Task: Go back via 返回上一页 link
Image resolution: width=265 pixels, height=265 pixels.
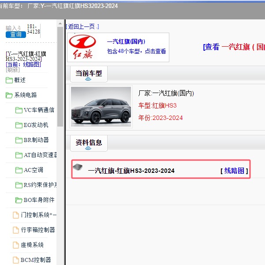Action: coord(82,26)
